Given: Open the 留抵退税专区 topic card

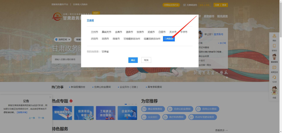Looking at the screenshot, I should click(62, 113).
